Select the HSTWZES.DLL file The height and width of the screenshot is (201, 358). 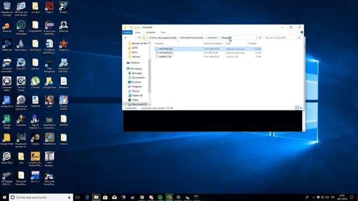tap(208, 53)
